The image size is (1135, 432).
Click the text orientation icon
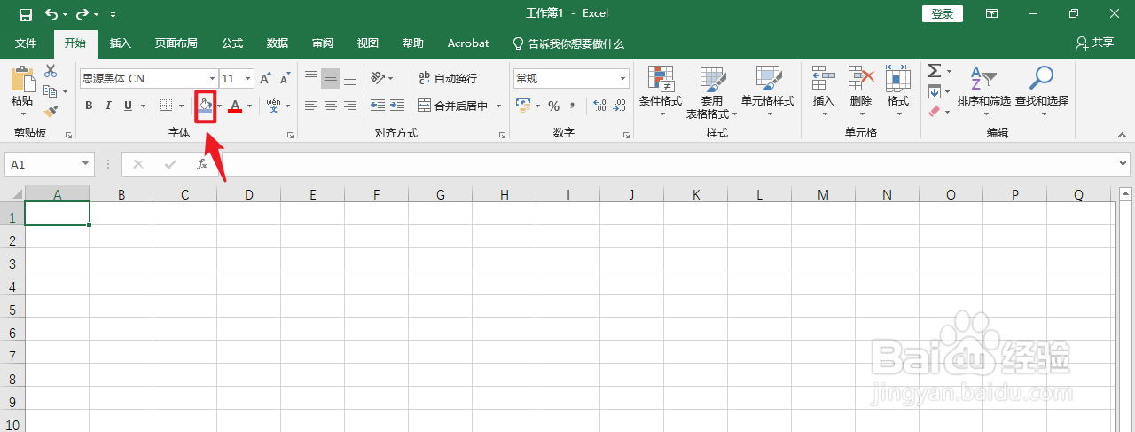tap(379, 78)
